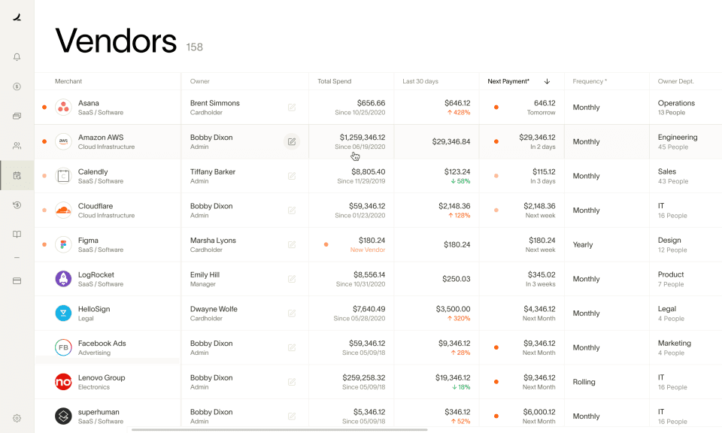
Task: Click the Amazon AWS vendor logo
Action: (x=63, y=141)
